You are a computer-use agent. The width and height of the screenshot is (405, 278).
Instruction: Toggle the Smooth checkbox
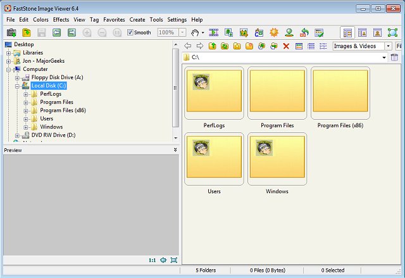tap(130, 32)
